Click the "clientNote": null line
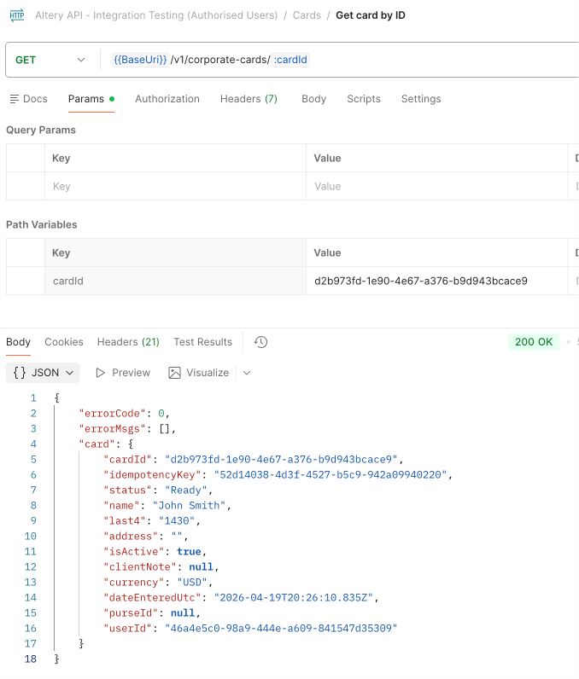The height and width of the screenshot is (679, 579). coord(161,567)
